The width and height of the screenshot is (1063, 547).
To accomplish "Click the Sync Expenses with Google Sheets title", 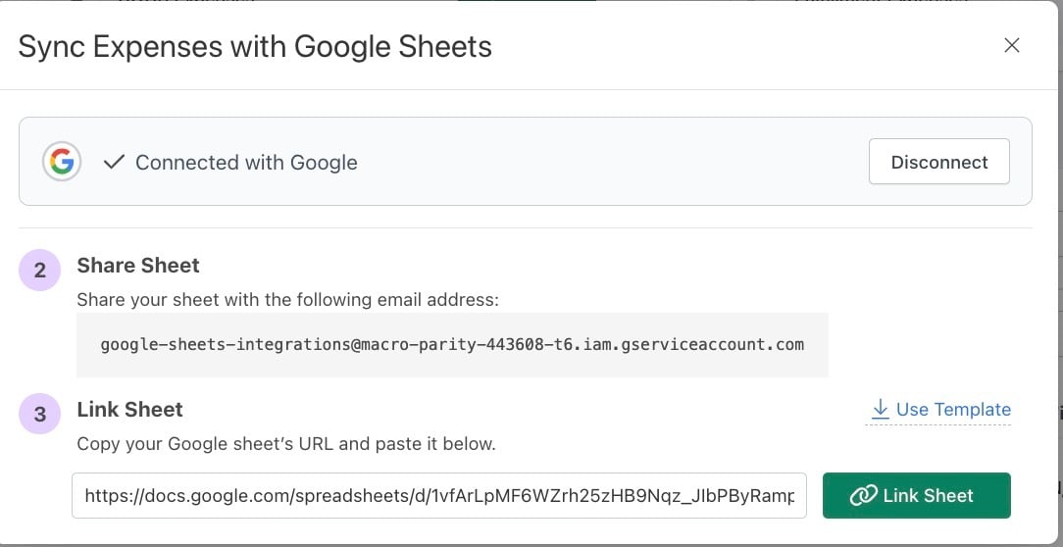I will [255, 47].
